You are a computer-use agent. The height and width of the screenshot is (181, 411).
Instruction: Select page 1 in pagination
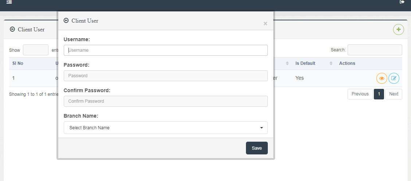point(379,94)
